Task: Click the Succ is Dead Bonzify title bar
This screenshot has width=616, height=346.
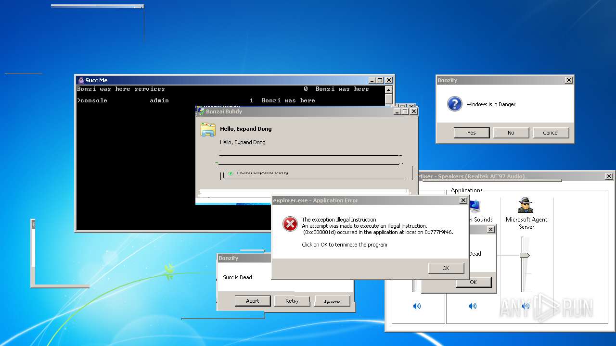Action: pyautogui.click(x=244, y=258)
